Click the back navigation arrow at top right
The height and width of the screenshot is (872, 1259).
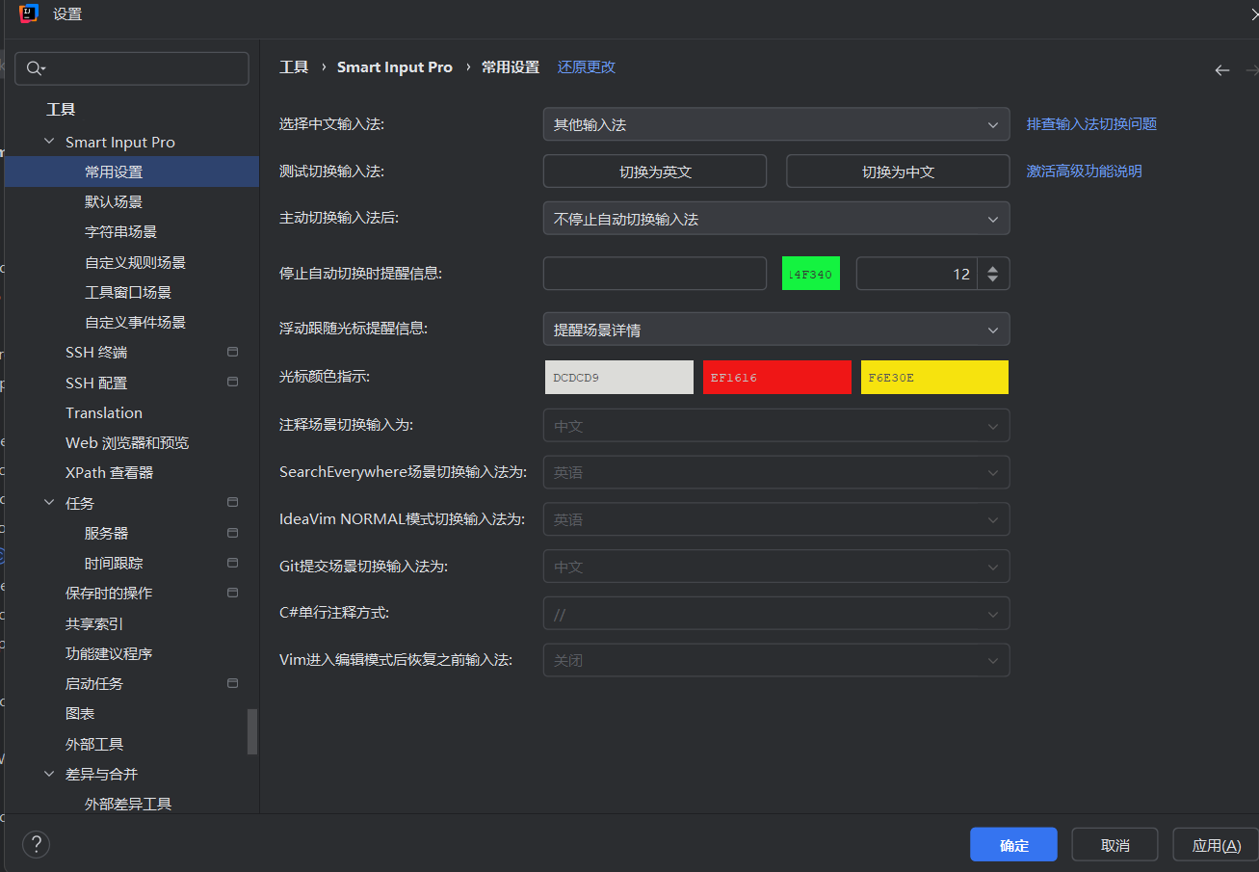(x=1221, y=69)
